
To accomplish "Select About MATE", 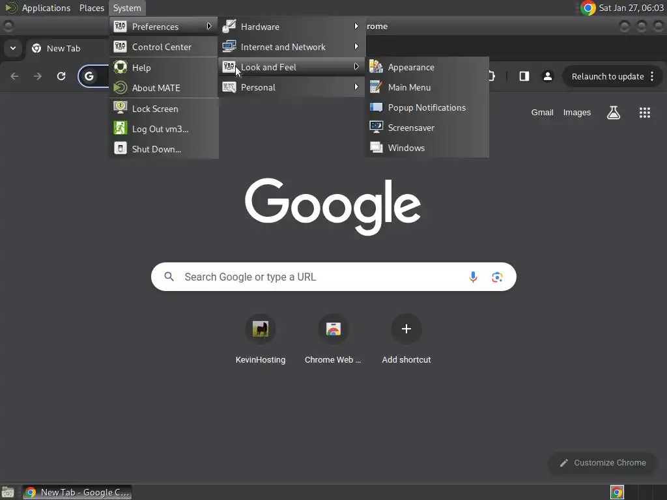I will pyautogui.click(x=163, y=88).
